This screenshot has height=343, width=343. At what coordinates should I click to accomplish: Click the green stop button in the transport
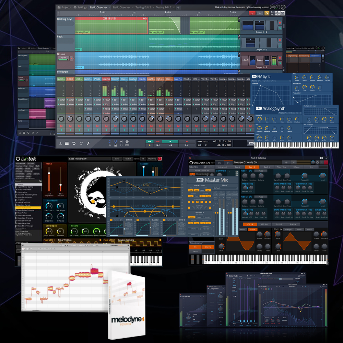[170, 142]
